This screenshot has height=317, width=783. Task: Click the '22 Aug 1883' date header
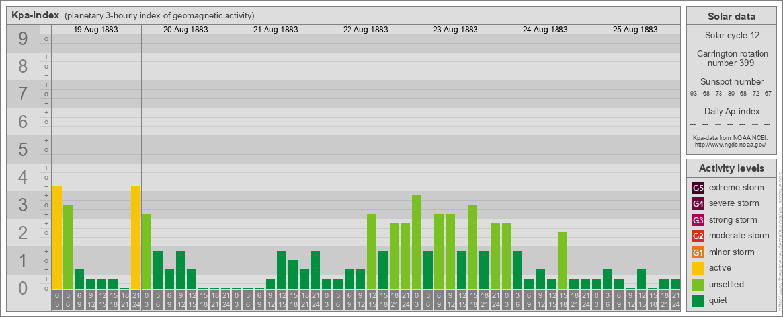click(x=366, y=30)
